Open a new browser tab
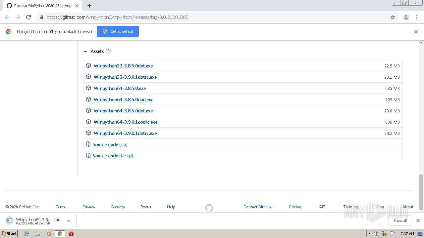The image size is (424, 238). [89, 6]
